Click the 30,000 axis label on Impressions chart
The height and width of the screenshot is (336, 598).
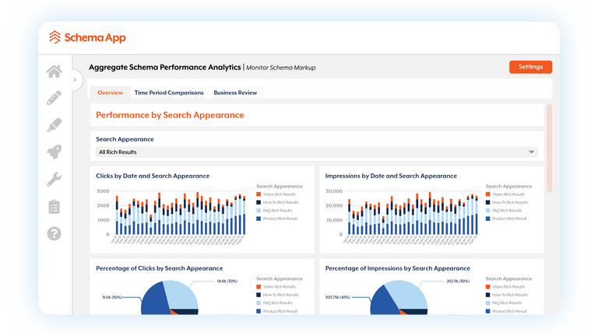pos(334,191)
